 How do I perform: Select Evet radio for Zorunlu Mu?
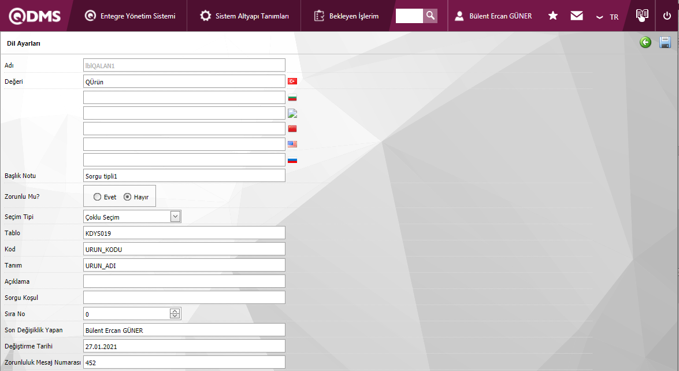[98, 197]
